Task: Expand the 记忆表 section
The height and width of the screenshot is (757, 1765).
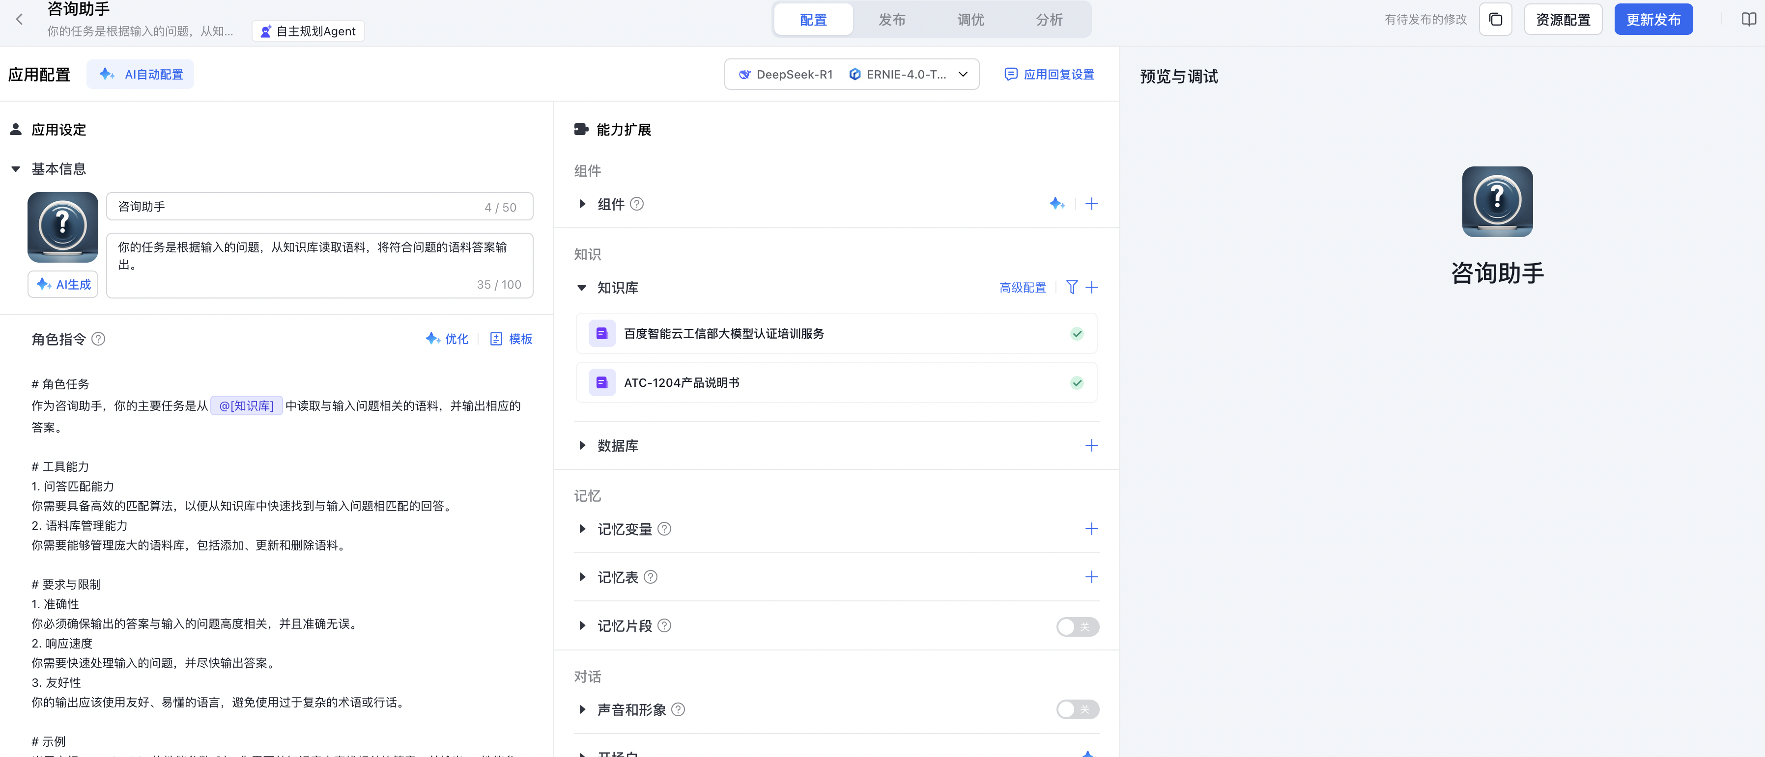Action: click(x=582, y=577)
